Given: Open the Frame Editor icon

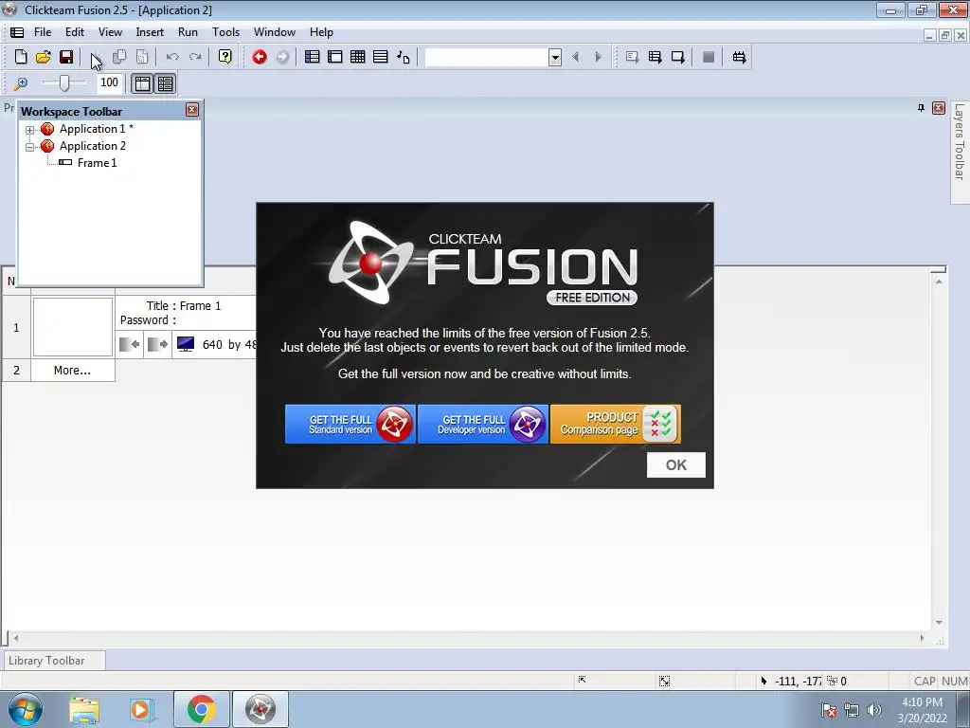Looking at the screenshot, I should point(335,57).
